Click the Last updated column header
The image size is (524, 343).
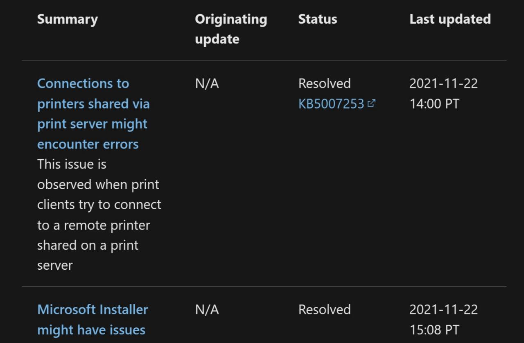[450, 19]
